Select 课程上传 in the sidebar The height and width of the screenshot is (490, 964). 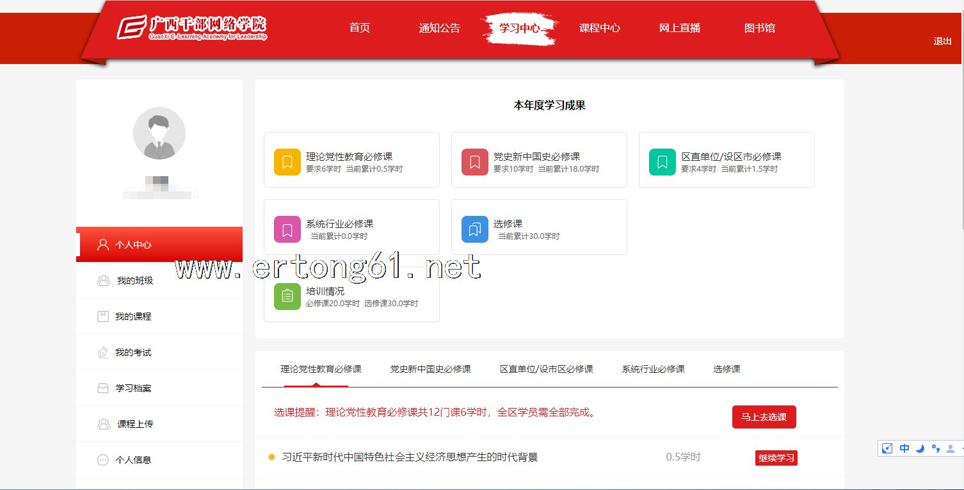point(134,424)
